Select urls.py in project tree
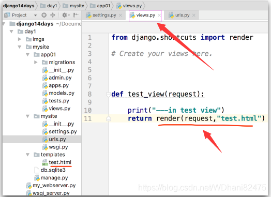The width and height of the screenshot is (271, 197). (57, 139)
